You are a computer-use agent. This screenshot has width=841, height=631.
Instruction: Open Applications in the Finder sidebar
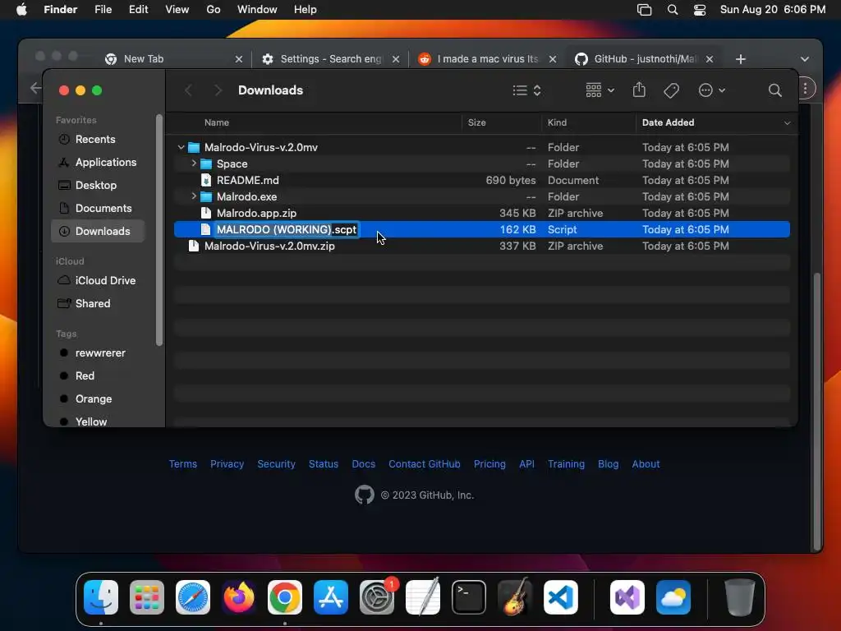pos(106,162)
